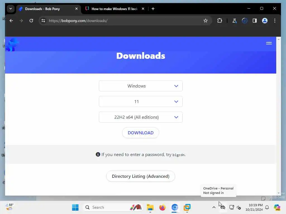This screenshot has height=214, width=286.
Task: Open File Explorer from the taskbar
Action: pos(150,207)
